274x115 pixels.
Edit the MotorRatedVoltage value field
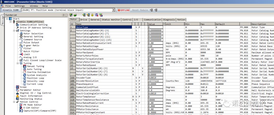(155, 46)
